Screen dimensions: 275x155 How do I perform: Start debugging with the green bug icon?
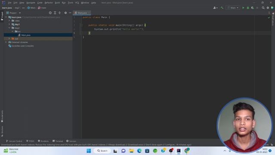(248, 8)
